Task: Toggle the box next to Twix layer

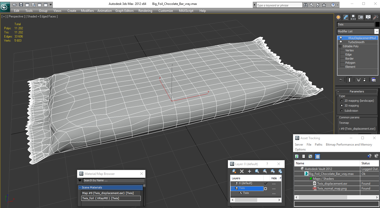Action: 266,188
